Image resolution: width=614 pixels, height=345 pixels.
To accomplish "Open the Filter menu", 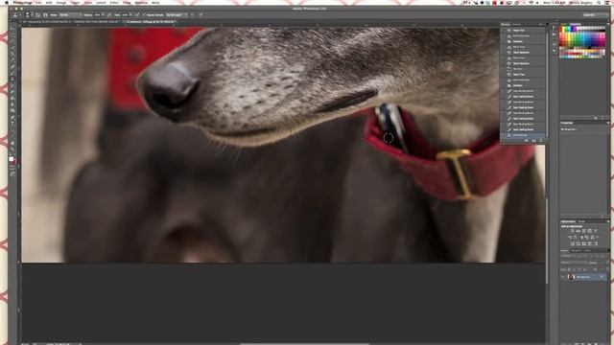I will tap(114, 2).
